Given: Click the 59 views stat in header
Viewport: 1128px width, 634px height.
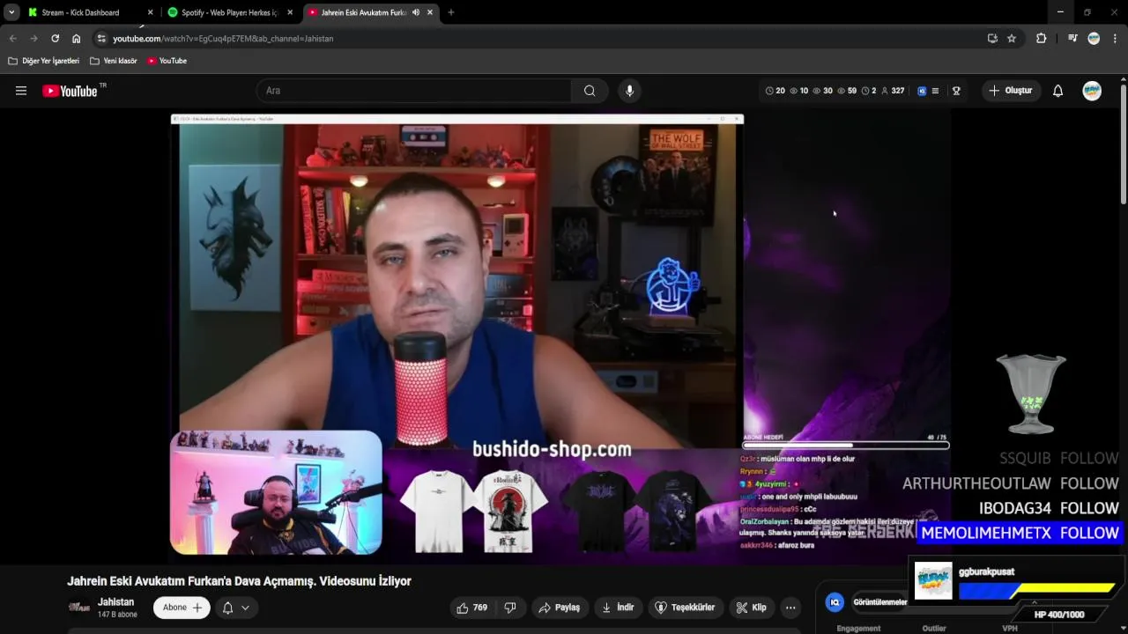Looking at the screenshot, I should point(846,91).
